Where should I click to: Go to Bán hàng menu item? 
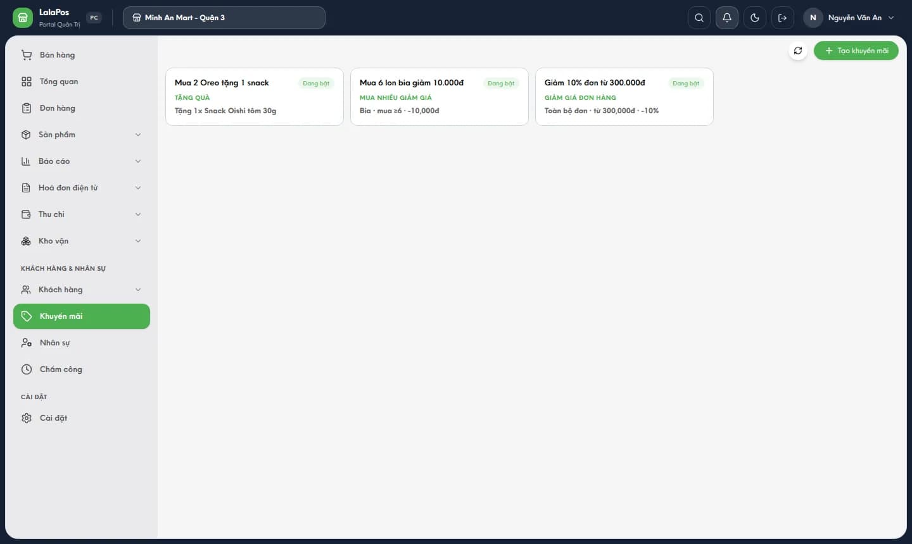click(82, 55)
